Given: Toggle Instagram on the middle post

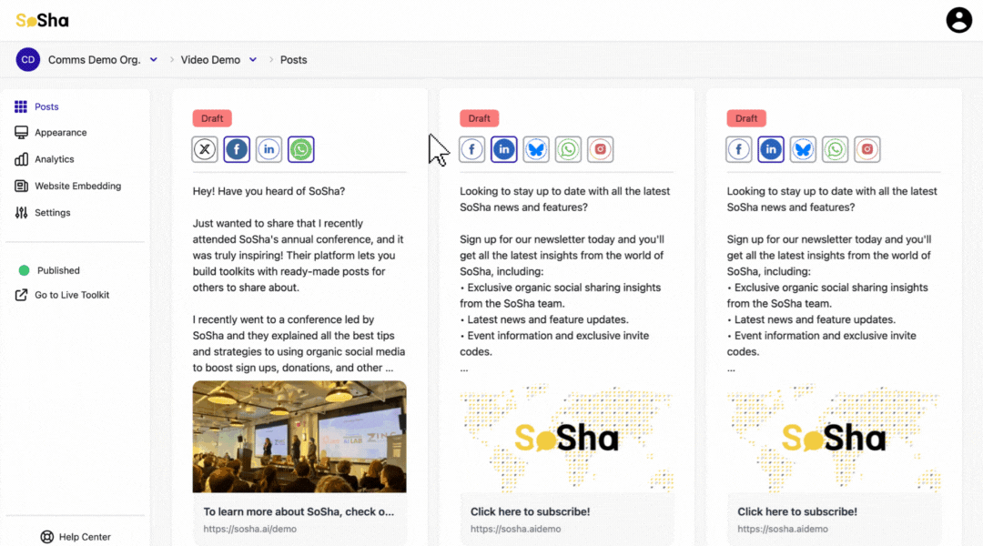Looking at the screenshot, I should pyautogui.click(x=600, y=149).
